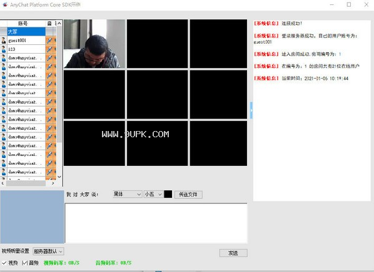This screenshot has height=272, width=374.
Task: Collapse the message panel with the blue arrow handle
Action: tap(251, 110)
